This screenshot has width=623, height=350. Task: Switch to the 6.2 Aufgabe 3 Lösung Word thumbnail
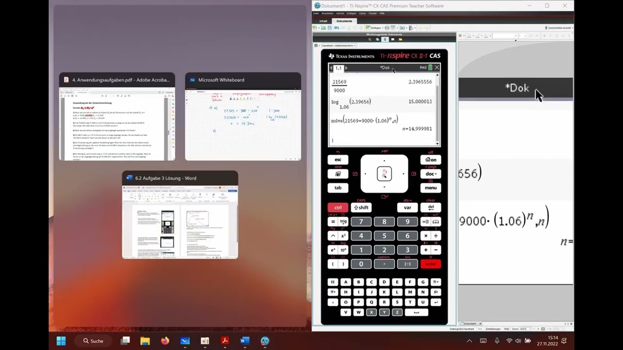tap(180, 215)
